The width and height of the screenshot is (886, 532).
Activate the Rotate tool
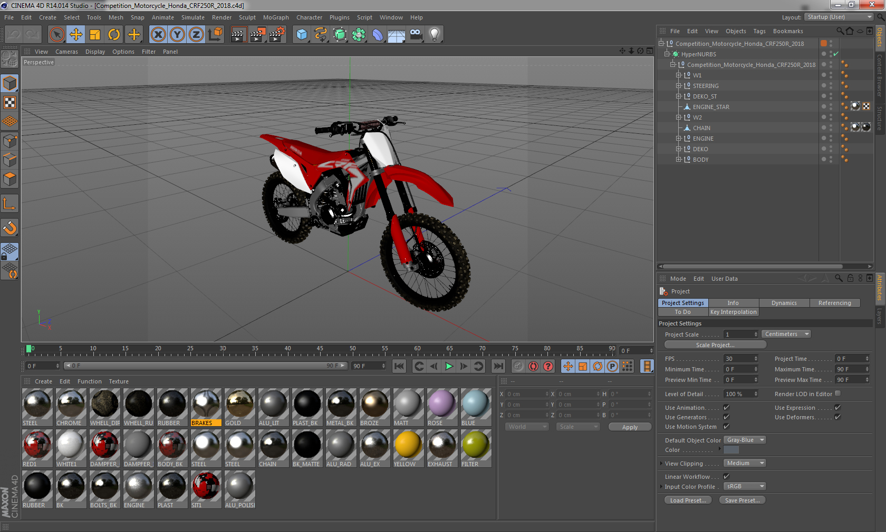(x=114, y=35)
